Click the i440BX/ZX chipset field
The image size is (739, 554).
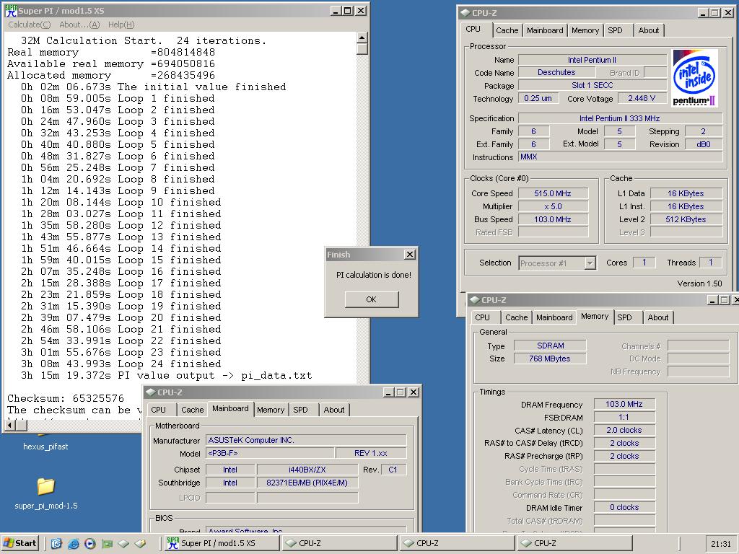coord(307,470)
